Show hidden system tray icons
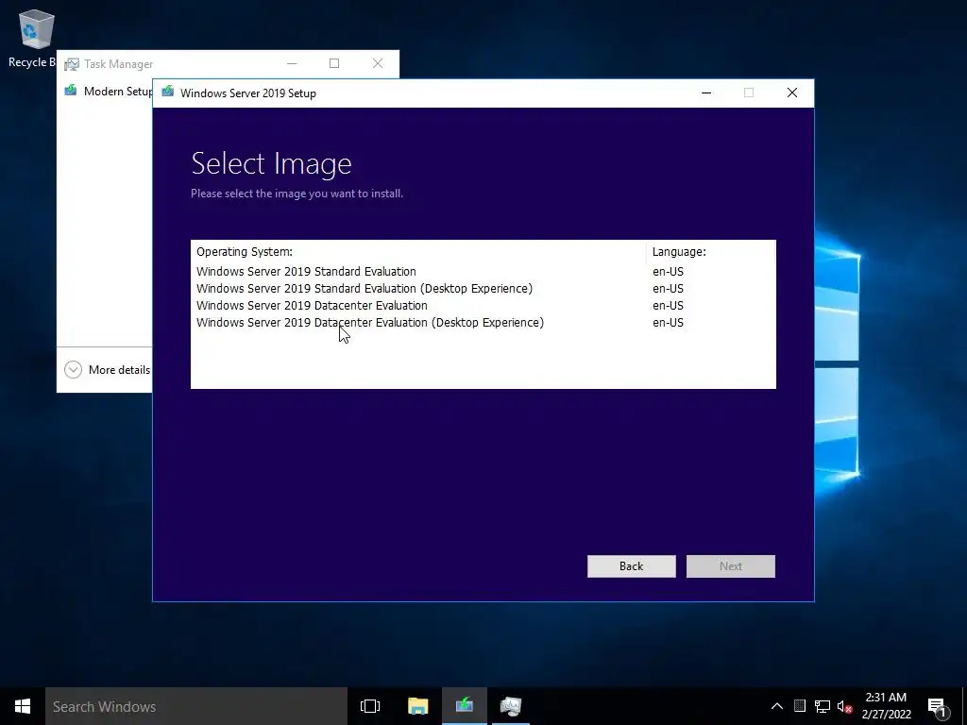The height and width of the screenshot is (725, 967). pos(777,706)
